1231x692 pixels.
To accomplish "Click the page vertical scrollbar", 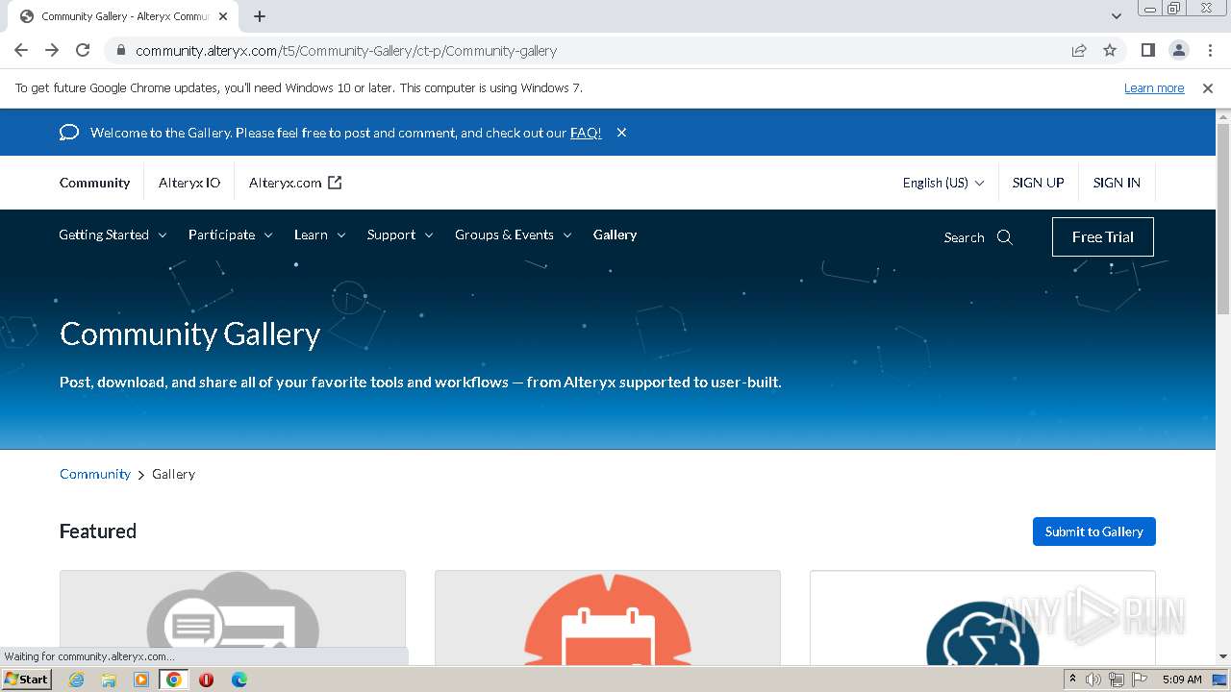I will [1223, 218].
